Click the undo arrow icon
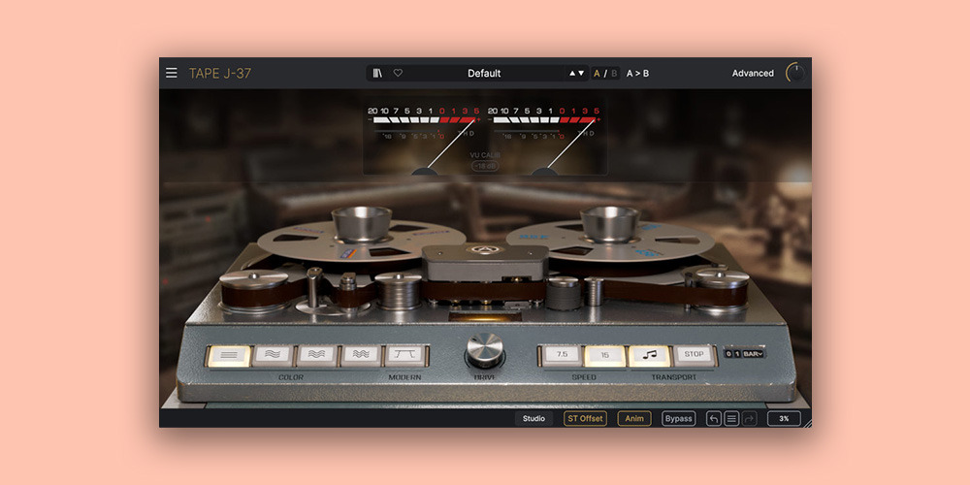 click(x=714, y=418)
